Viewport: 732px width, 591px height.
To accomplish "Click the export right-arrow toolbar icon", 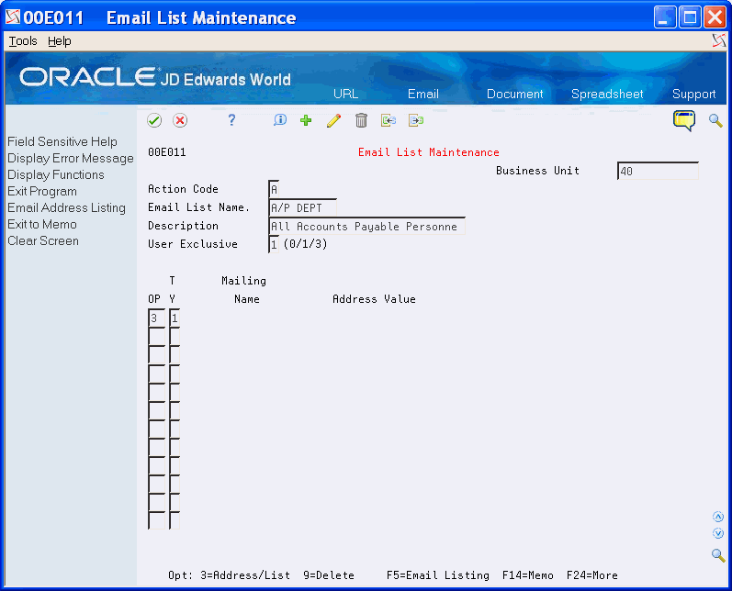I will click(416, 120).
